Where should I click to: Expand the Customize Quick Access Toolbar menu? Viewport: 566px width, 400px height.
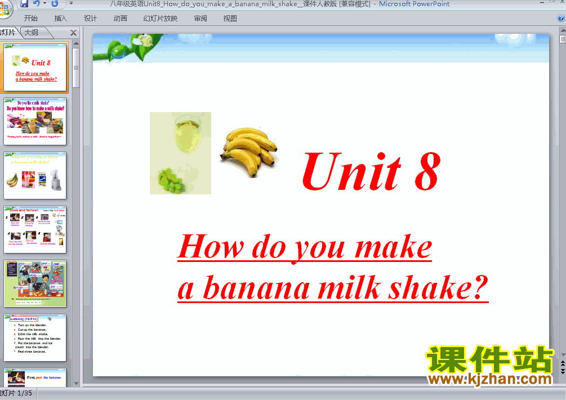click(71, 3)
